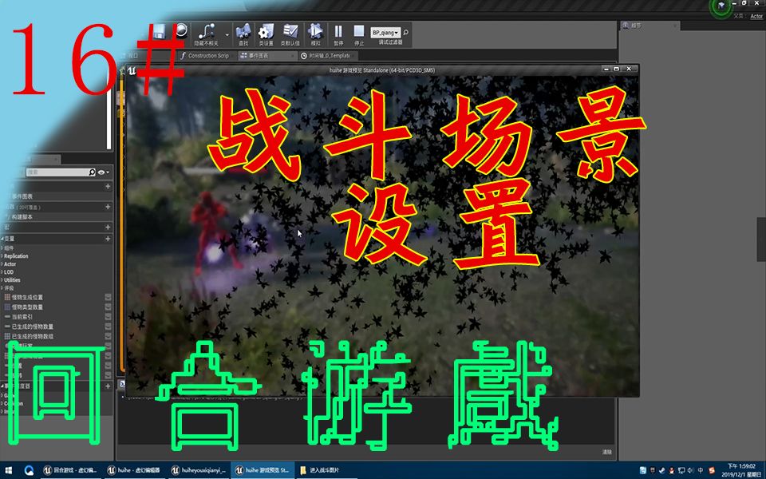Viewport: 766px width, 479px height.
Task: Open the 时间轴_0_Template tab
Action: click(330, 56)
